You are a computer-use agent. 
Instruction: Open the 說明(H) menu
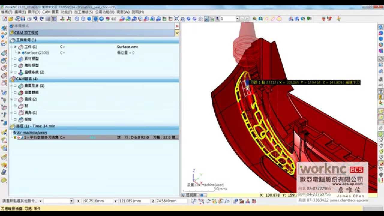(138, 12)
